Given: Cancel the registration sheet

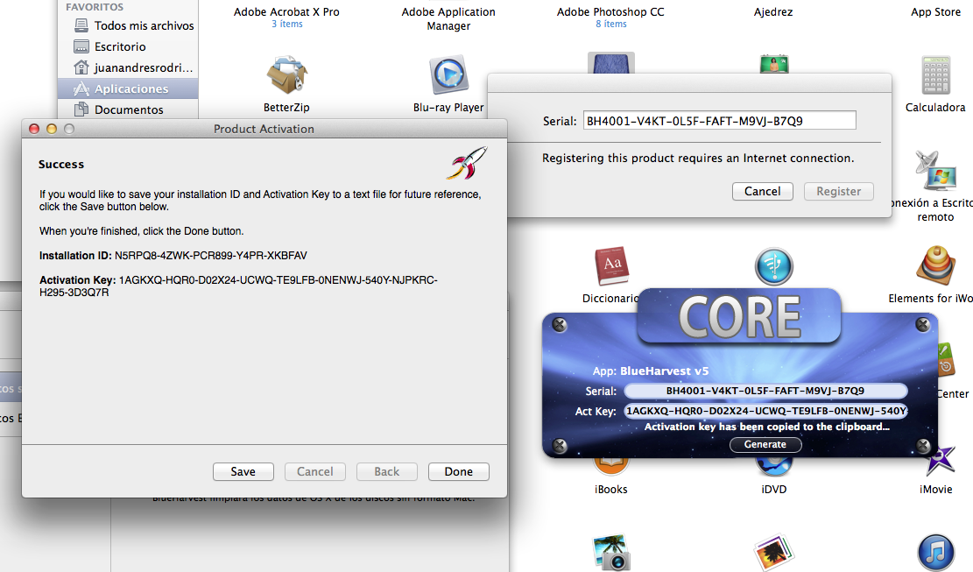Looking at the screenshot, I should point(763,191).
